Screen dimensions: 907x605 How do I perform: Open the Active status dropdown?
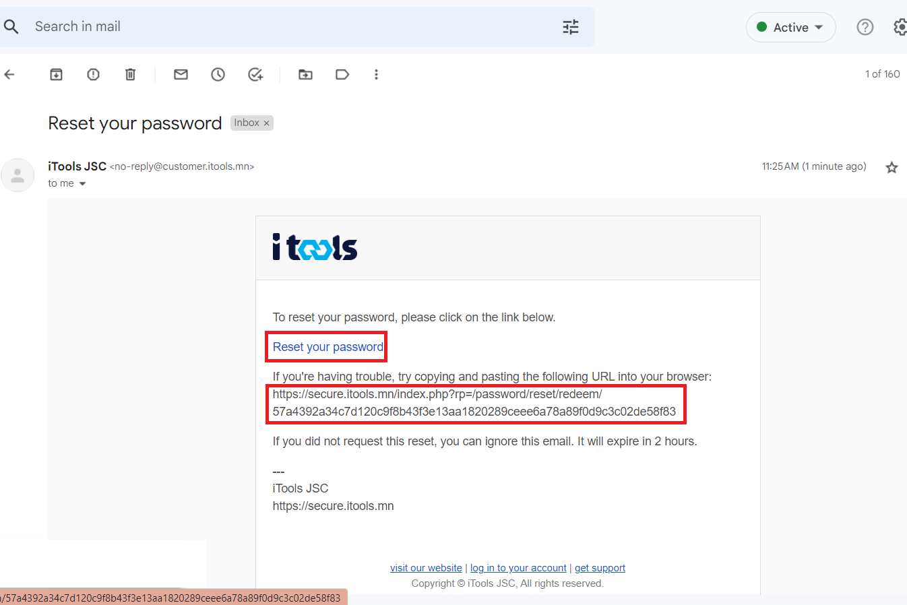(791, 27)
